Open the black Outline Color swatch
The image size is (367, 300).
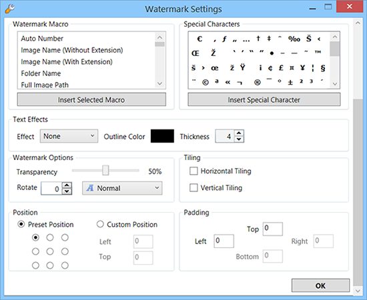pyautogui.click(x=162, y=136)
